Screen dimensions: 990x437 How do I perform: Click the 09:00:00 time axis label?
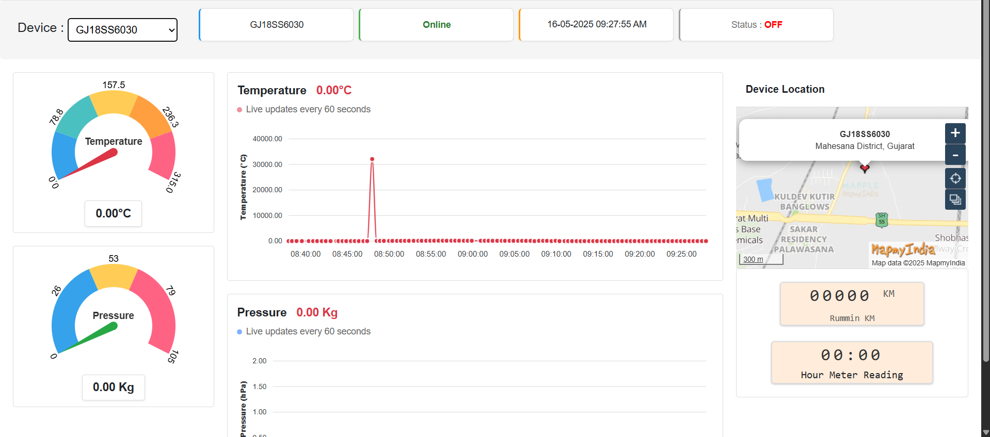point(472,254)
